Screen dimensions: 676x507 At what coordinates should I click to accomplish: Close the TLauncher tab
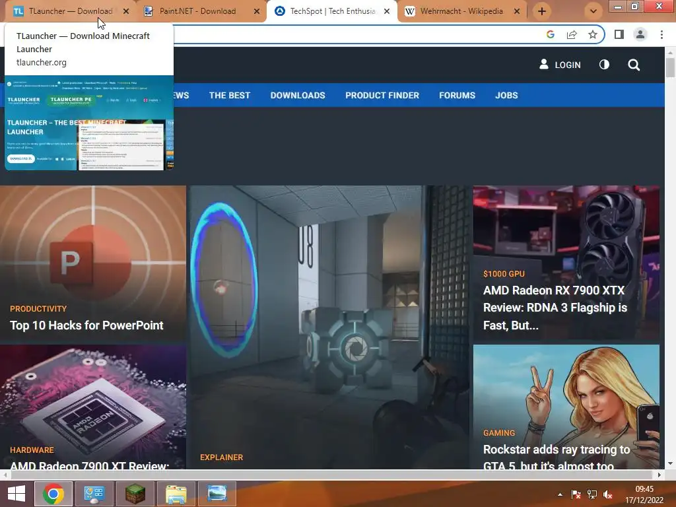[x=126, y=12]
